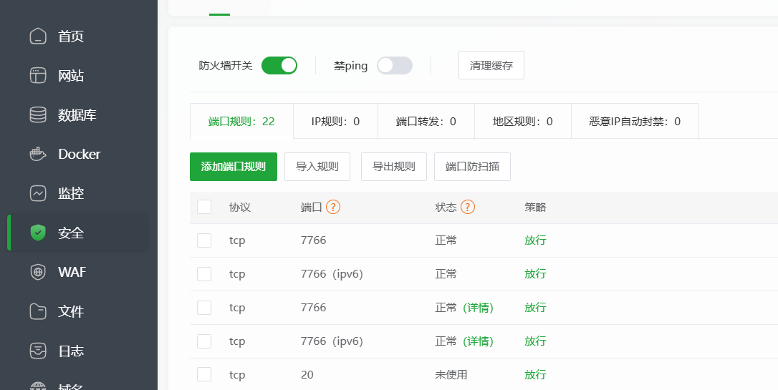Click the 清理缓存 button
The width and height of the screenshot is (778, 390).
pyautogui.click(x=491, y=65)
